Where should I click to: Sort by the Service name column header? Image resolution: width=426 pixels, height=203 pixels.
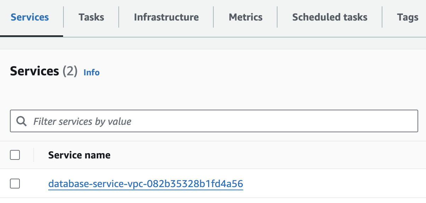pos(79,155)
